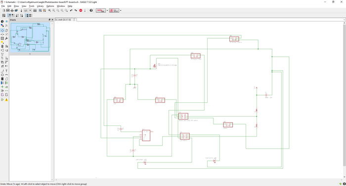Select the Net tool
Image resolution: width=346 pixels, height=186 pixels.
click(6, 83)
